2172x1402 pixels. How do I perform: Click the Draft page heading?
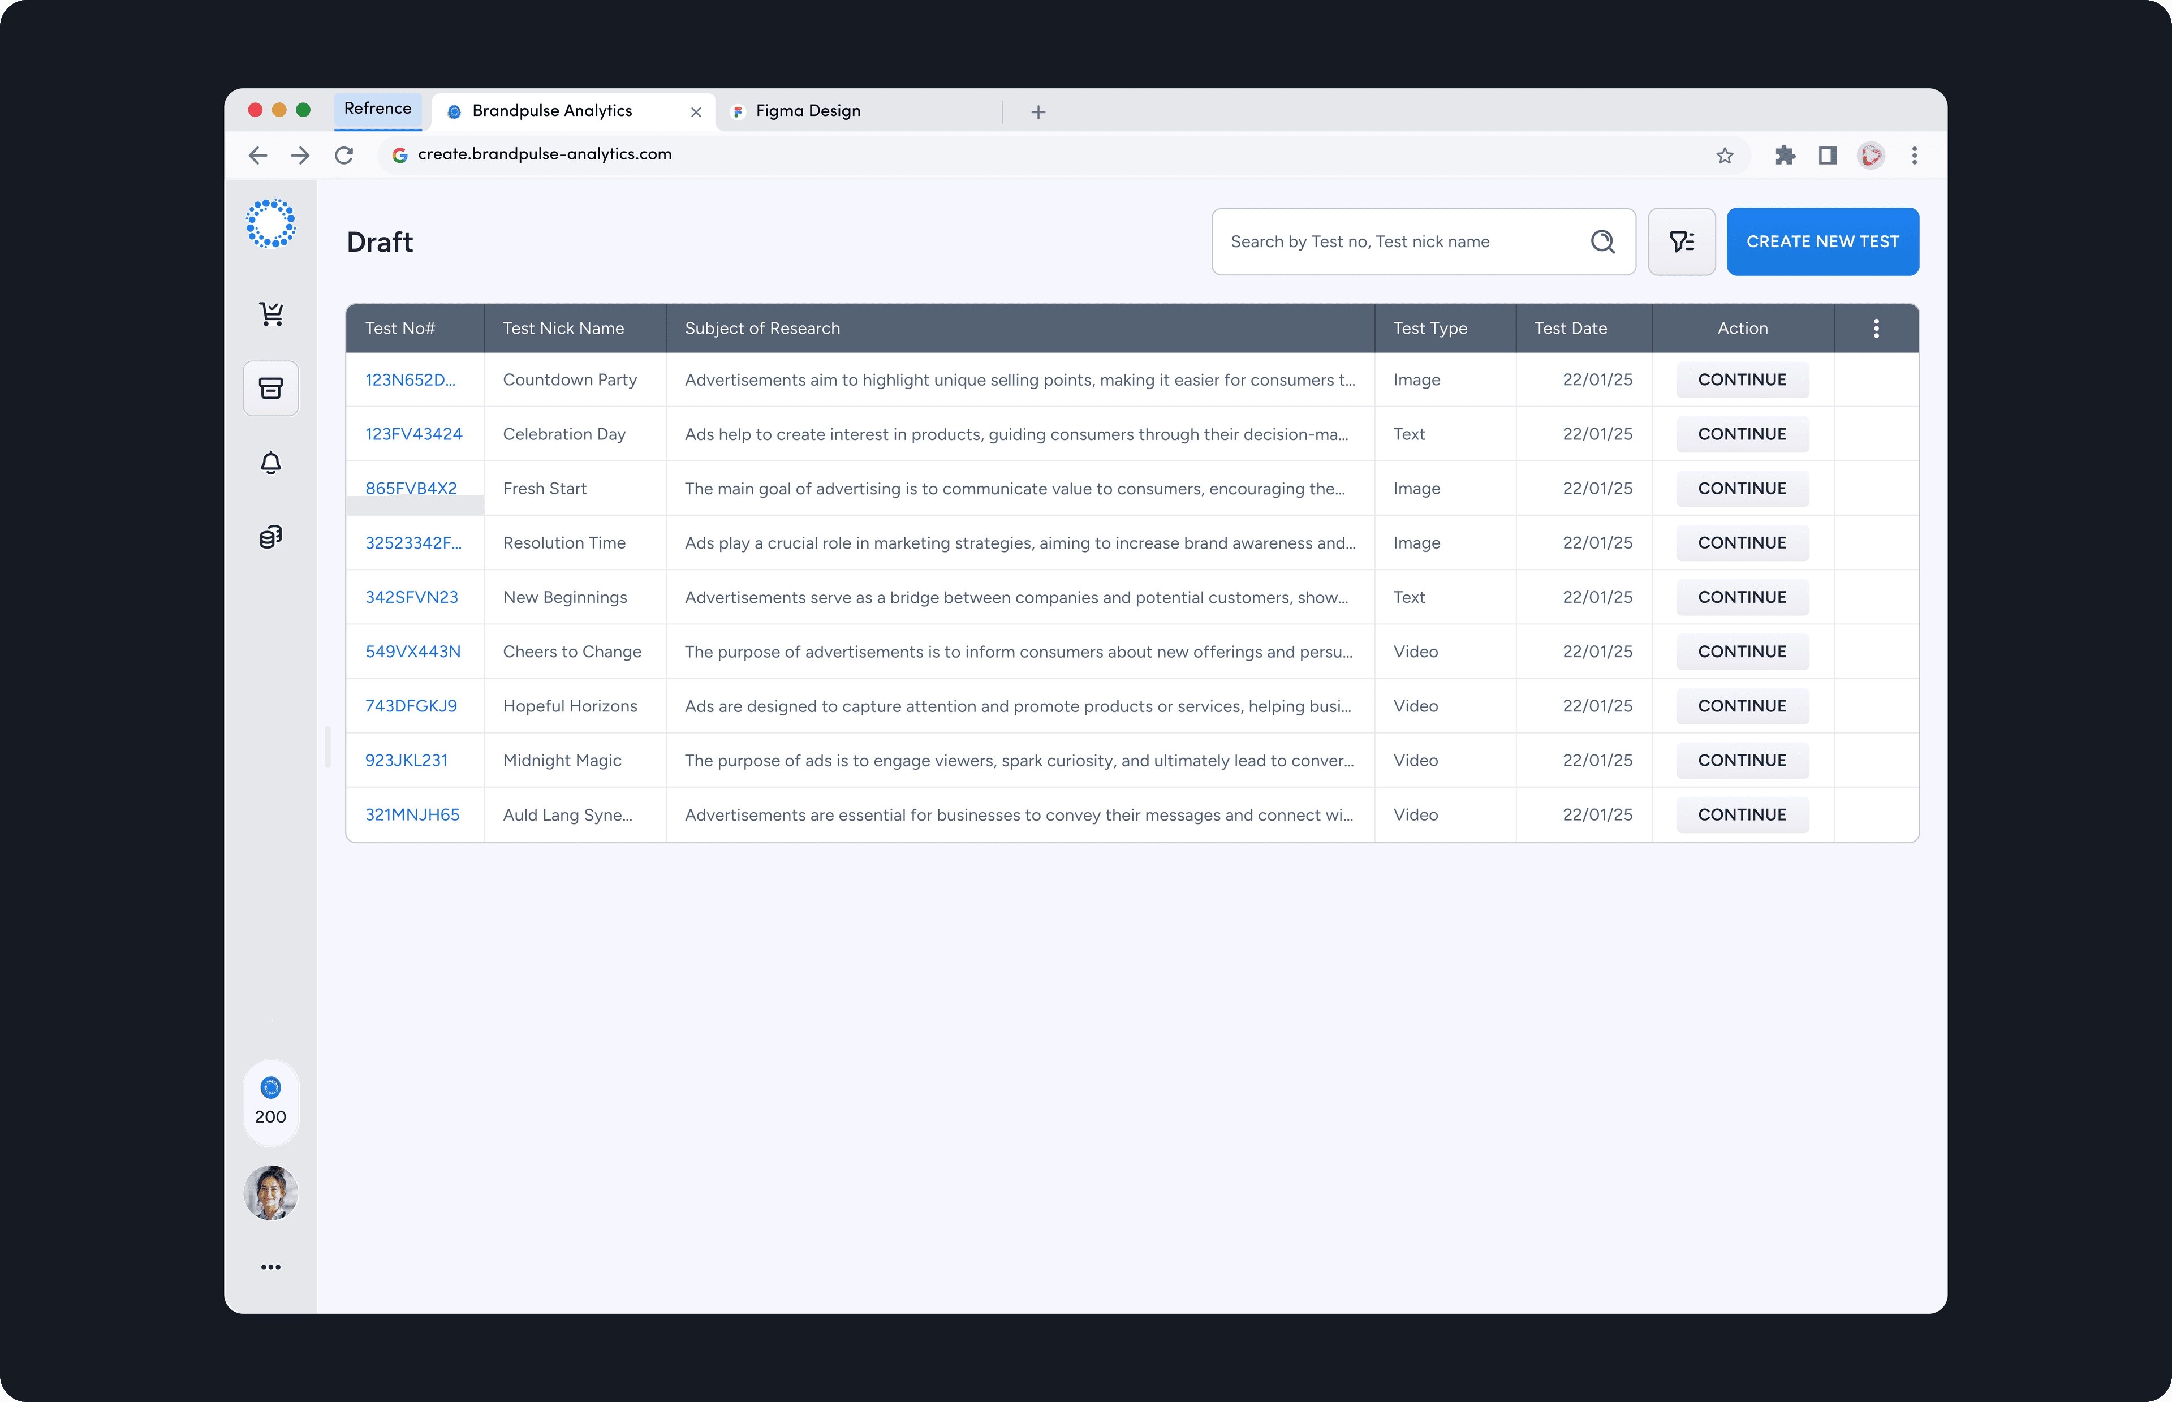380,242
